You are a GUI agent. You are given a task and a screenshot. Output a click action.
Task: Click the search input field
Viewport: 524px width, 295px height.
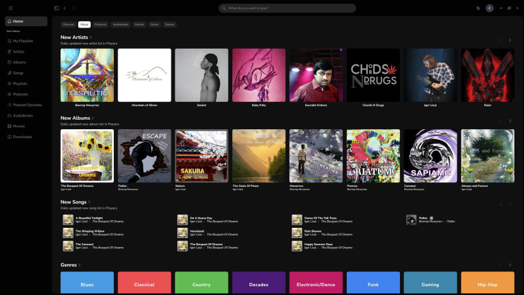coord(287,8)
